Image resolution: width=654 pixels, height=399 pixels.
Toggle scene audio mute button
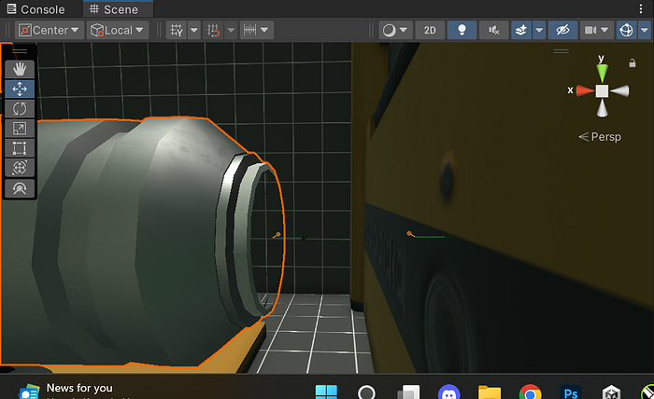(x=493, y=30)
